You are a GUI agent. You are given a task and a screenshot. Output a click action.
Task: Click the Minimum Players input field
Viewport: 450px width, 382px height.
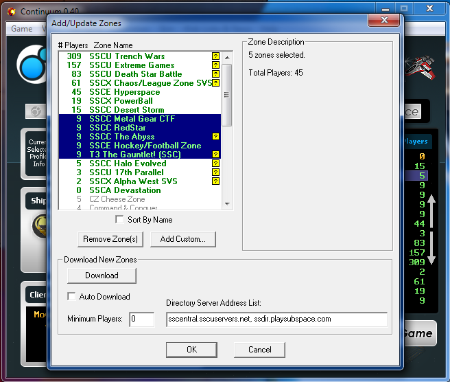click(142, 319)
